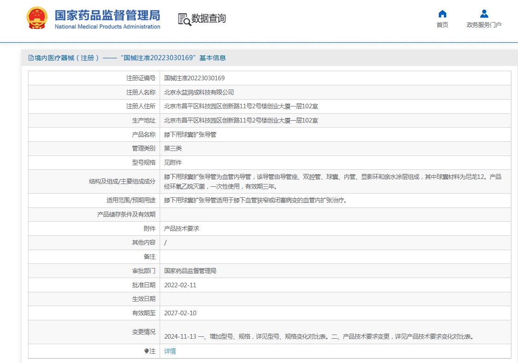Click the 适用范围/预期用途 label
The image size is (518, 363).
tap(131, 200)
